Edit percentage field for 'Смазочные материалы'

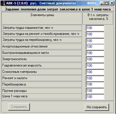(95, 72)
